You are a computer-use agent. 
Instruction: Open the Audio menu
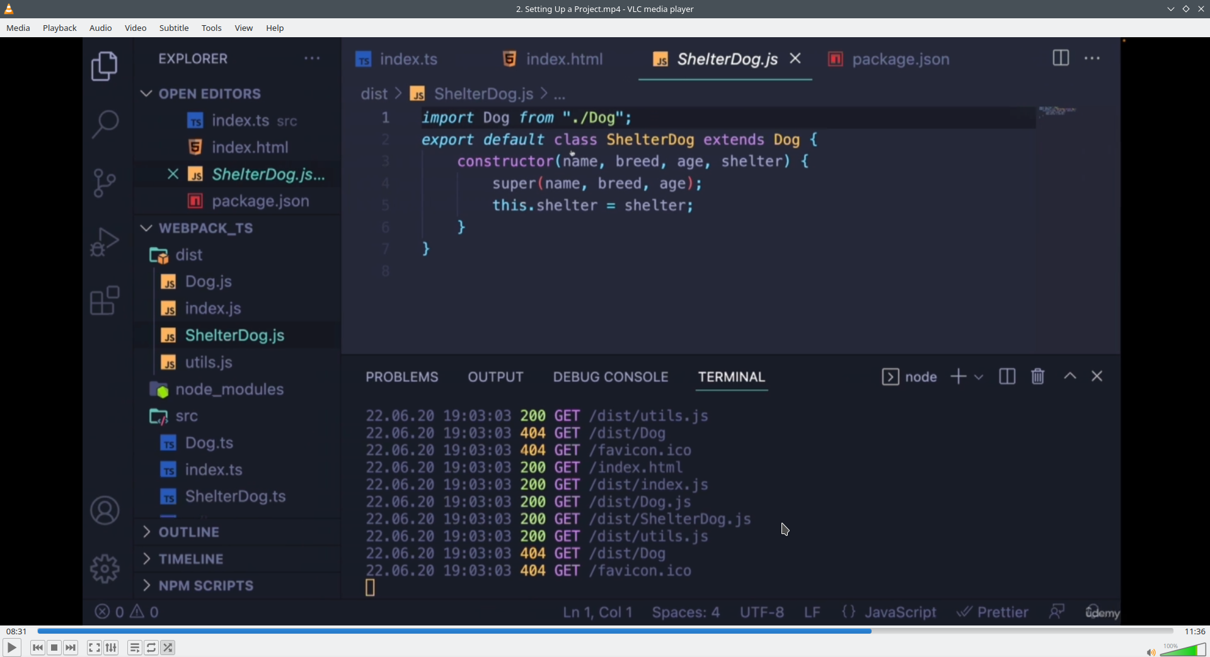(101, 28)
